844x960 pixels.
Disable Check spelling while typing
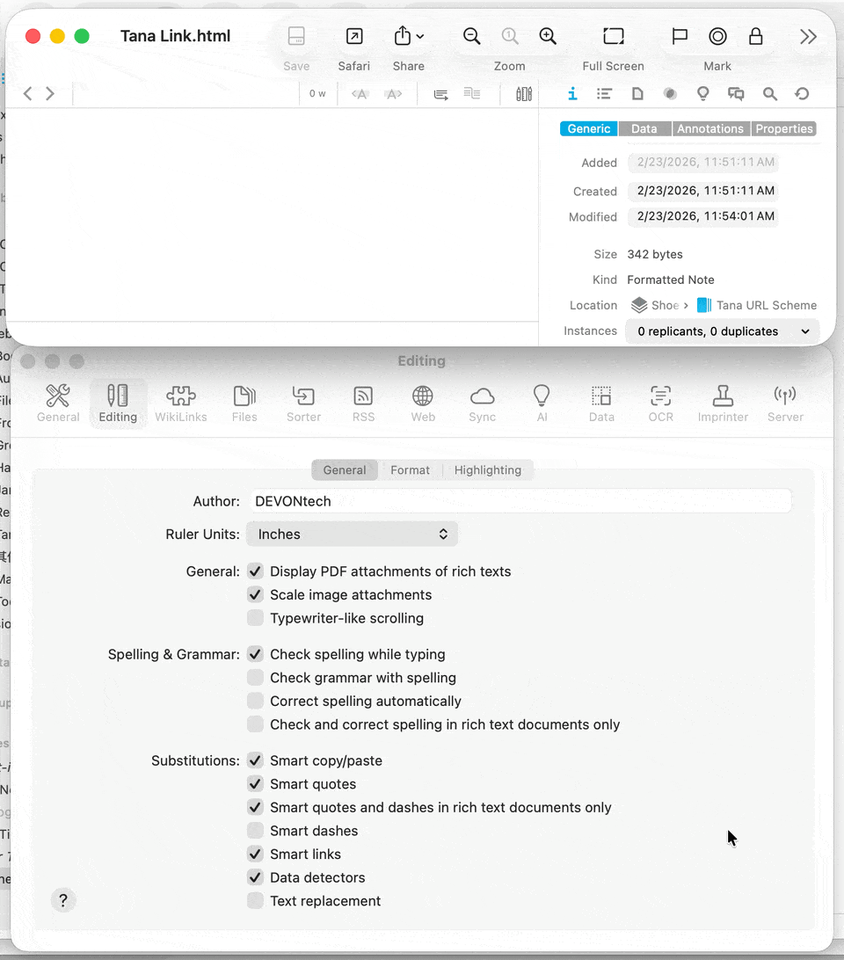tap(255, 654)
